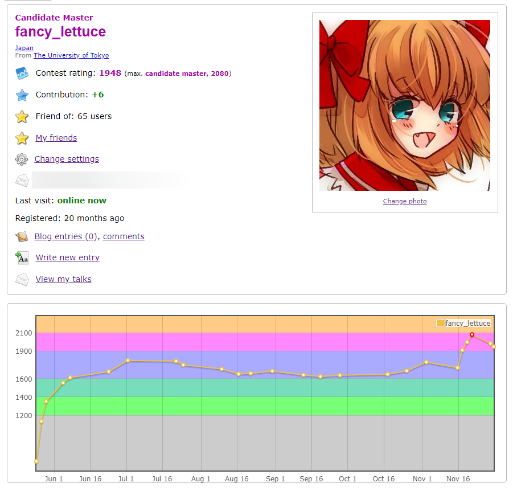Click the profile avatar image

pyautogui.click(x=405, y=105)
